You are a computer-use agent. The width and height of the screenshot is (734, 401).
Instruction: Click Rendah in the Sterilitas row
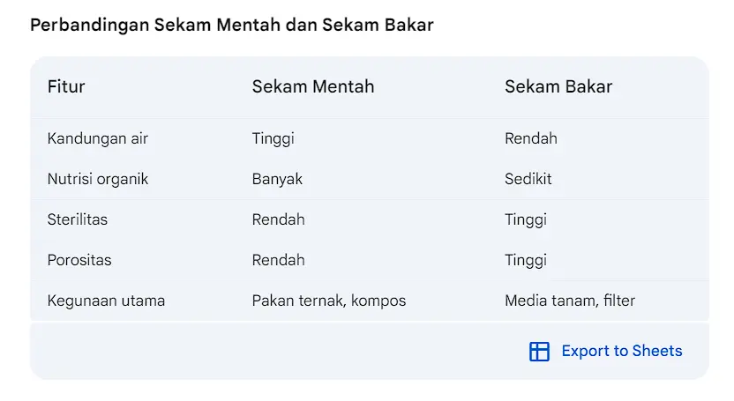278,219
